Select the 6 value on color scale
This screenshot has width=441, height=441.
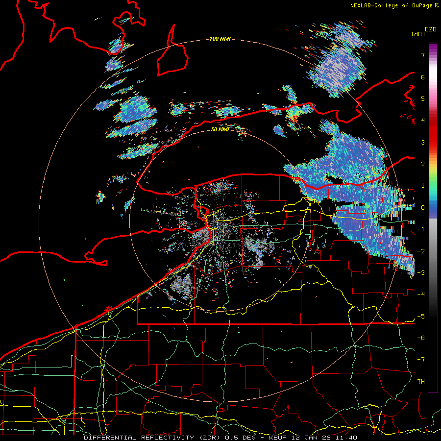point(423,77)
